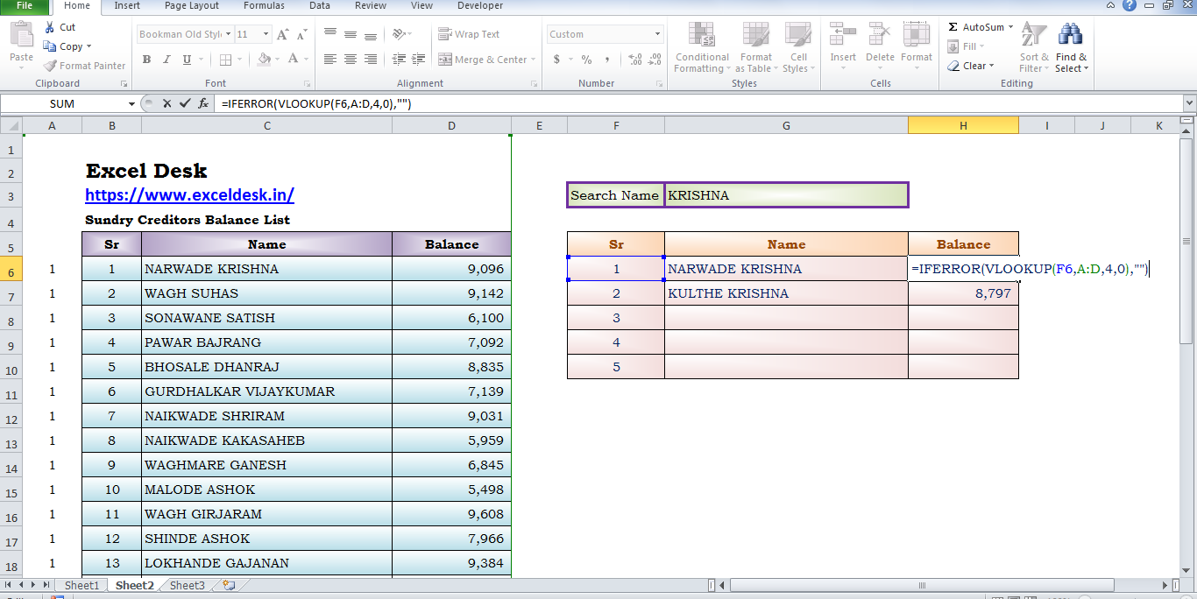Cancel formula entry with the X icon
The image size is (1197, 599).
click(x=166, y=103)
